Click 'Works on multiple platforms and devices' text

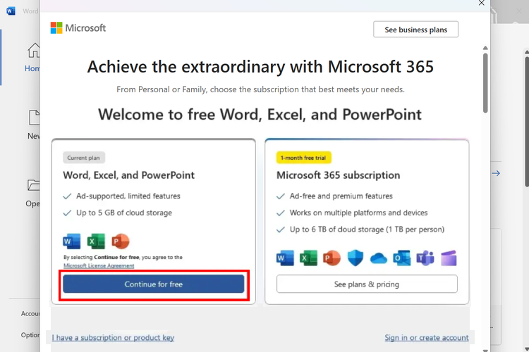[358, 213]
